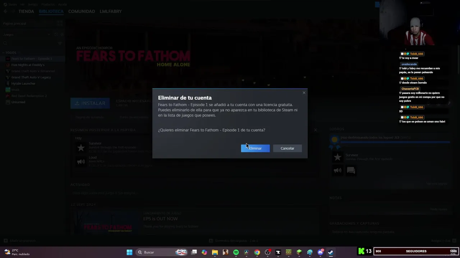Open the COMUNIDAD tab
Viewport: 460px width, 258px height.
tap(82, 11)
